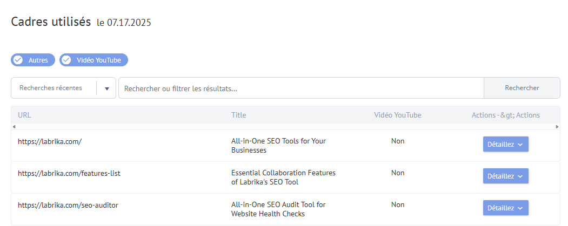Click the Rechercher button
This screenshot has width=568, height=226.
coord(522,88)
